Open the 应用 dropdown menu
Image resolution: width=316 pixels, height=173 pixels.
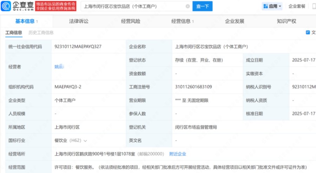[272, 6]
